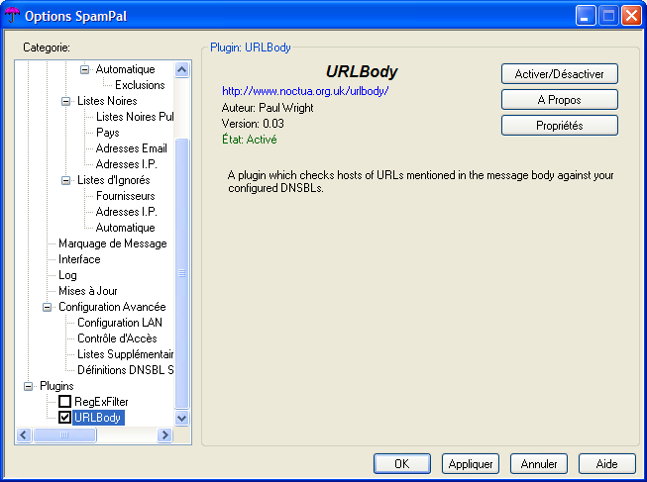The height and width of the screenshot is (482, 647).
Task: Click the tree scroll up arrow
Action: [182, 69]
